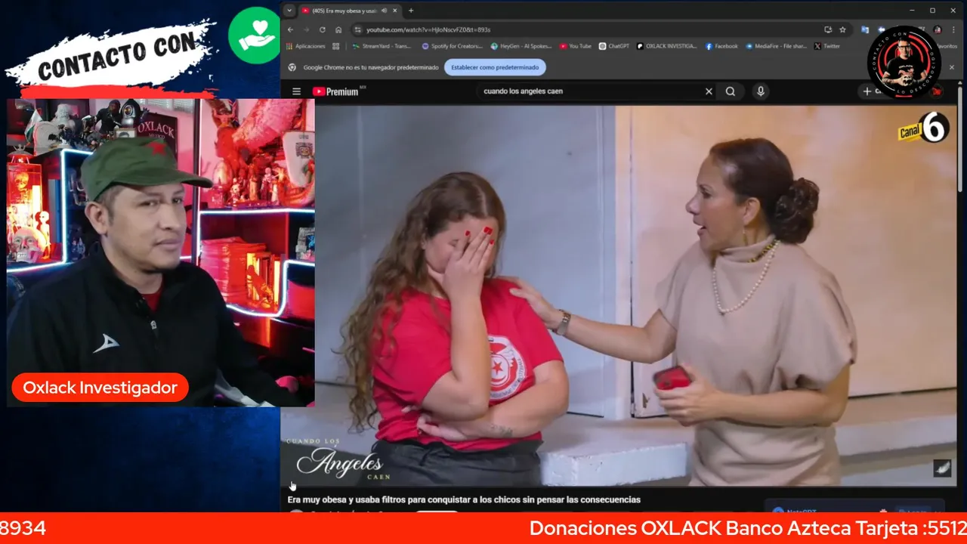Mute the tab's audio speaker icon

(385, 11)
